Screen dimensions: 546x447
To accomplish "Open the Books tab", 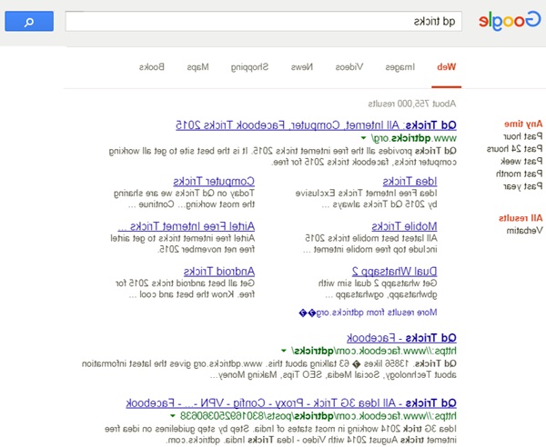I will click(152, 66).
